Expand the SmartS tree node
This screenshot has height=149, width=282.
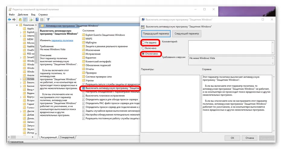21,58
